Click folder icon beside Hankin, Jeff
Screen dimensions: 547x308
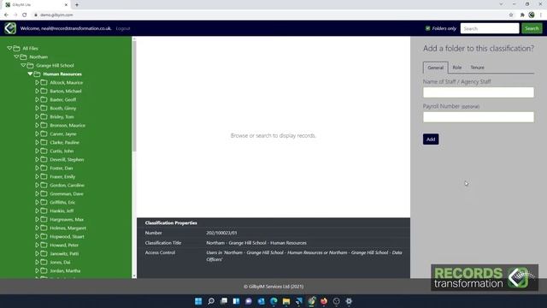[44, 211]
